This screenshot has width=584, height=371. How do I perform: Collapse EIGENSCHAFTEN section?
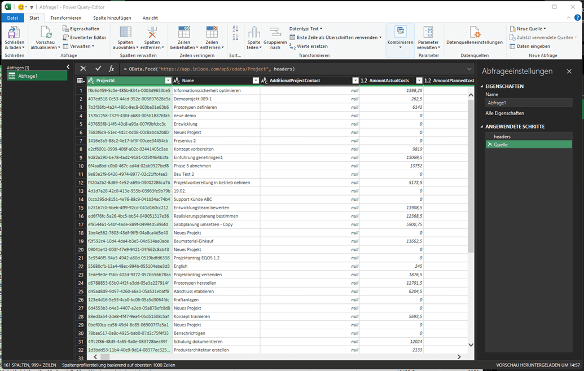pos(481,86)
